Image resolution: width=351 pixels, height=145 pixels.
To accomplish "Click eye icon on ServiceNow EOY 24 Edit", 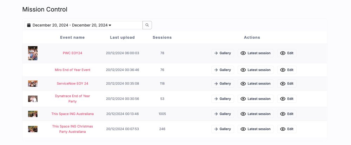I will pyautogui.click(x=283, y=84).
